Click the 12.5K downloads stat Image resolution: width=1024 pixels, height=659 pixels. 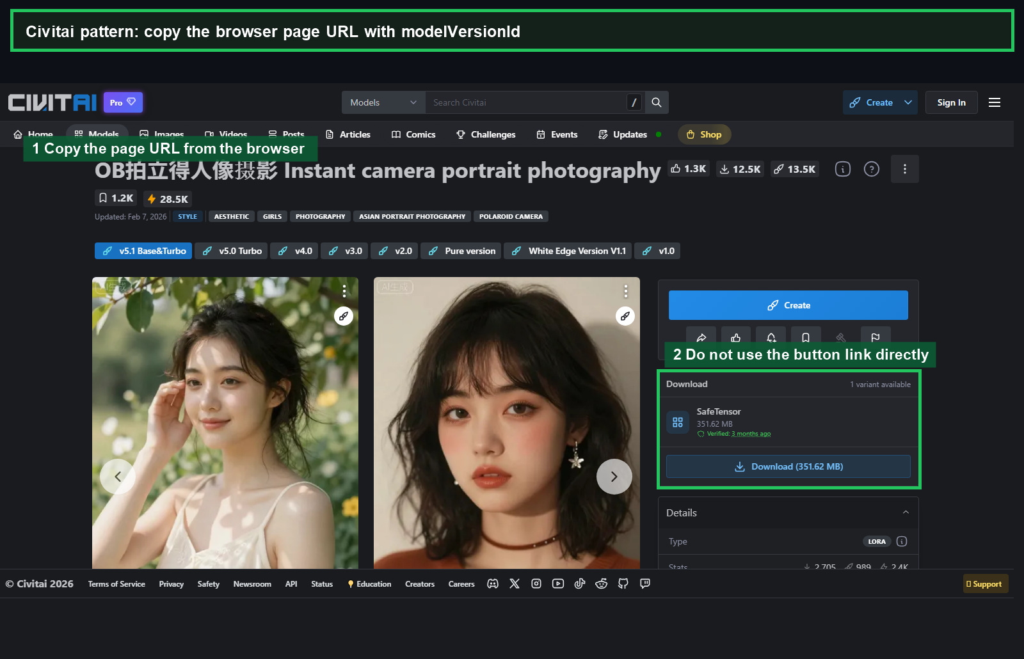[x=740, y=169]
